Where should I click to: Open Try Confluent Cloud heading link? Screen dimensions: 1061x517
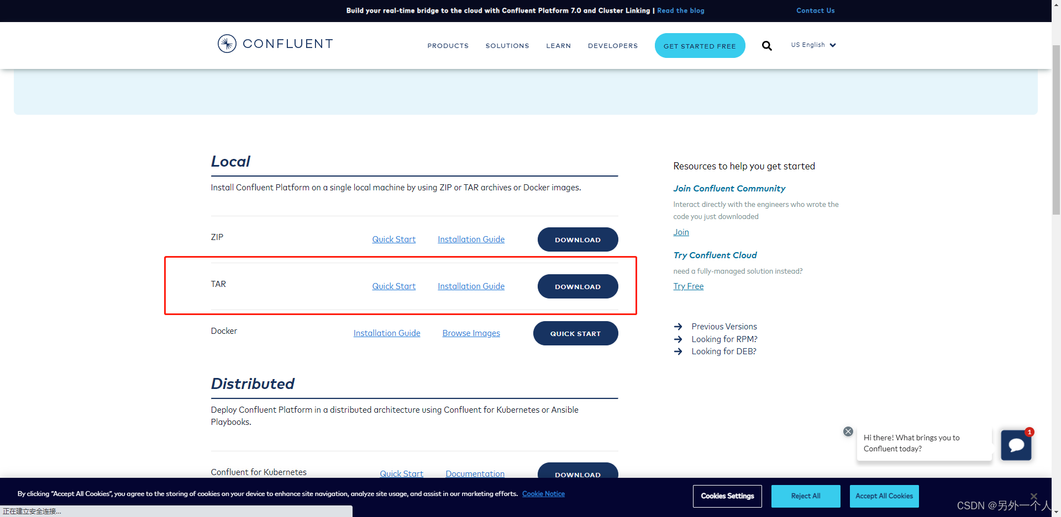(x=715, y=255)
